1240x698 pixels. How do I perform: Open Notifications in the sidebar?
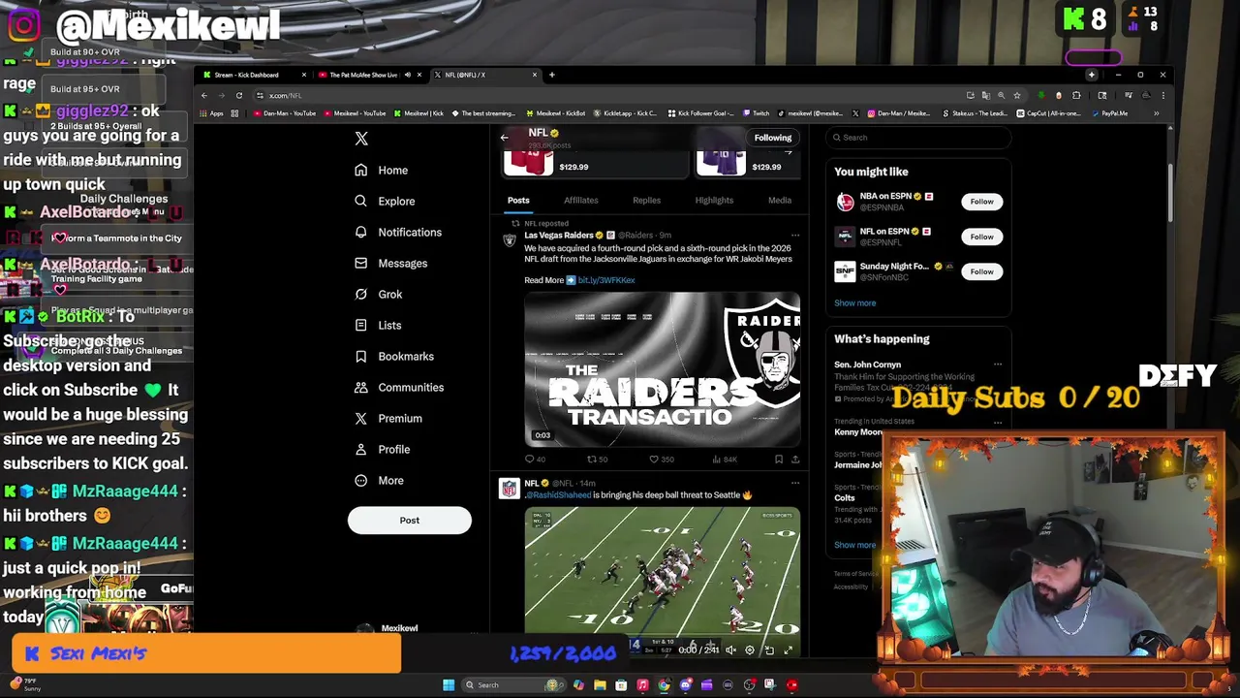pos(398,232)
